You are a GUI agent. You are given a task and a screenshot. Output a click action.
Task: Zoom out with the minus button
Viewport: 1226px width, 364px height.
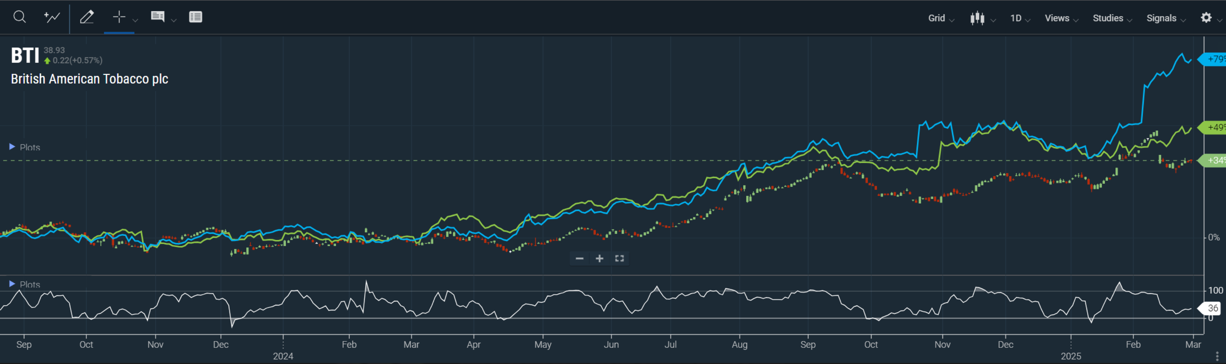click(x=579, y=258)
